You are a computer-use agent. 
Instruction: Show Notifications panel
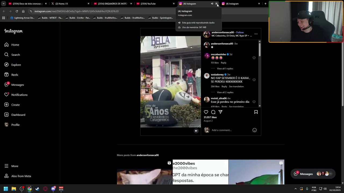coord(16,95)
